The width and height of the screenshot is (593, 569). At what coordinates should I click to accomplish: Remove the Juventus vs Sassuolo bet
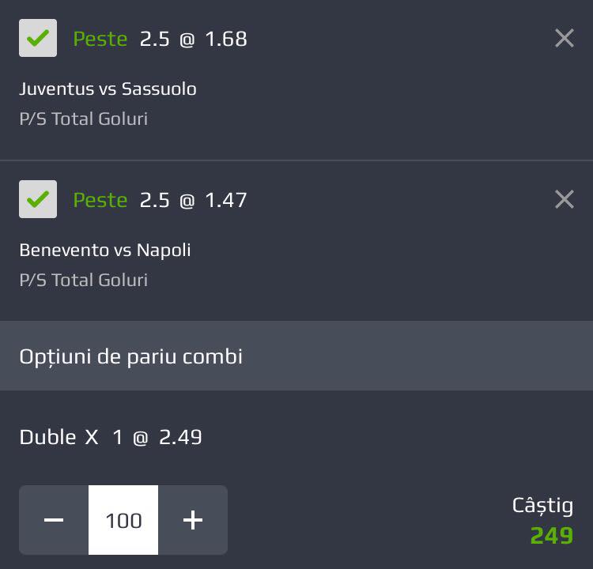click(565, 38)
